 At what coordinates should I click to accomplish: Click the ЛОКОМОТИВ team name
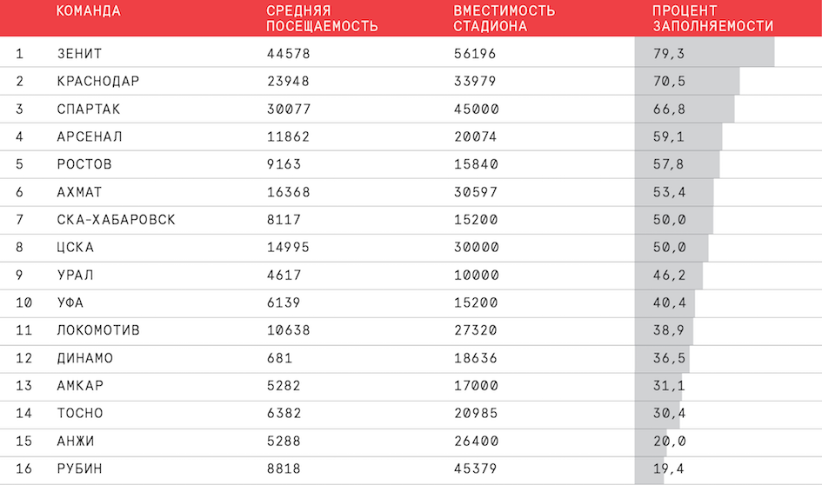(x=98, y=330)
